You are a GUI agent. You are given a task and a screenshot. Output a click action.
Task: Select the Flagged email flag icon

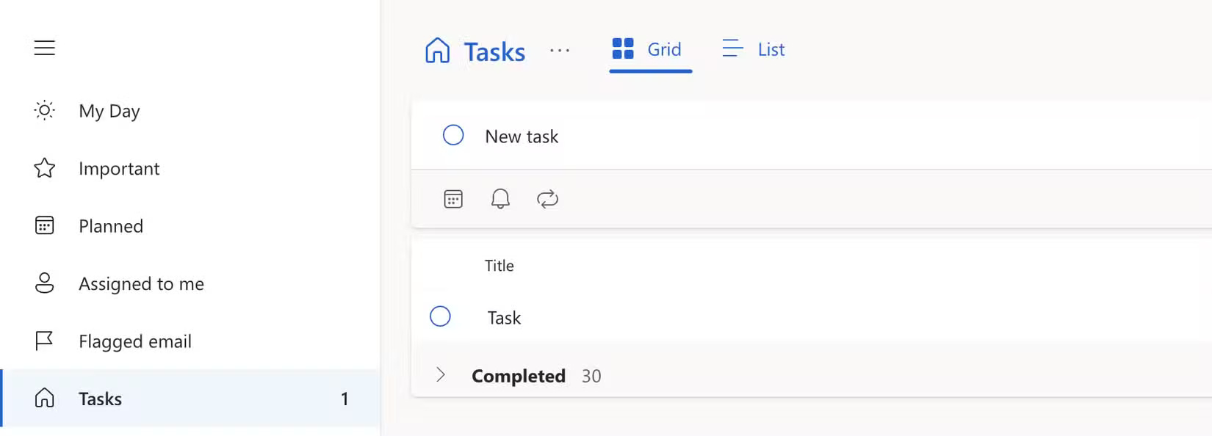(x=44, y=341)
